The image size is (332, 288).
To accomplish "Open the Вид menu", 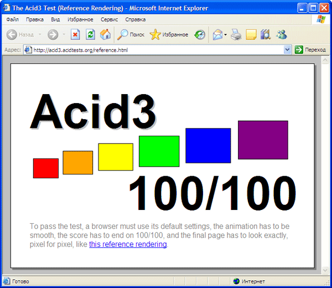I will [x=55, y=19].
